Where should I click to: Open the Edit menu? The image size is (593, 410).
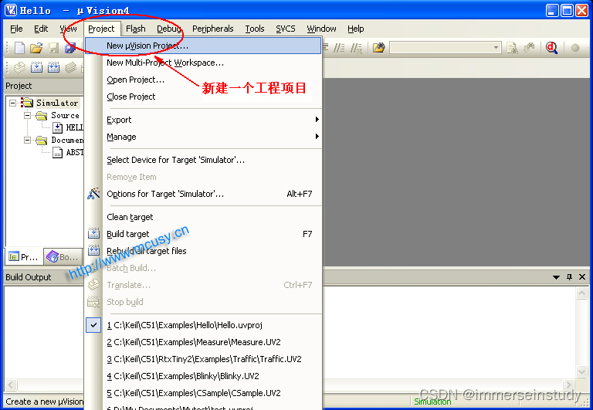click(41, 29)
